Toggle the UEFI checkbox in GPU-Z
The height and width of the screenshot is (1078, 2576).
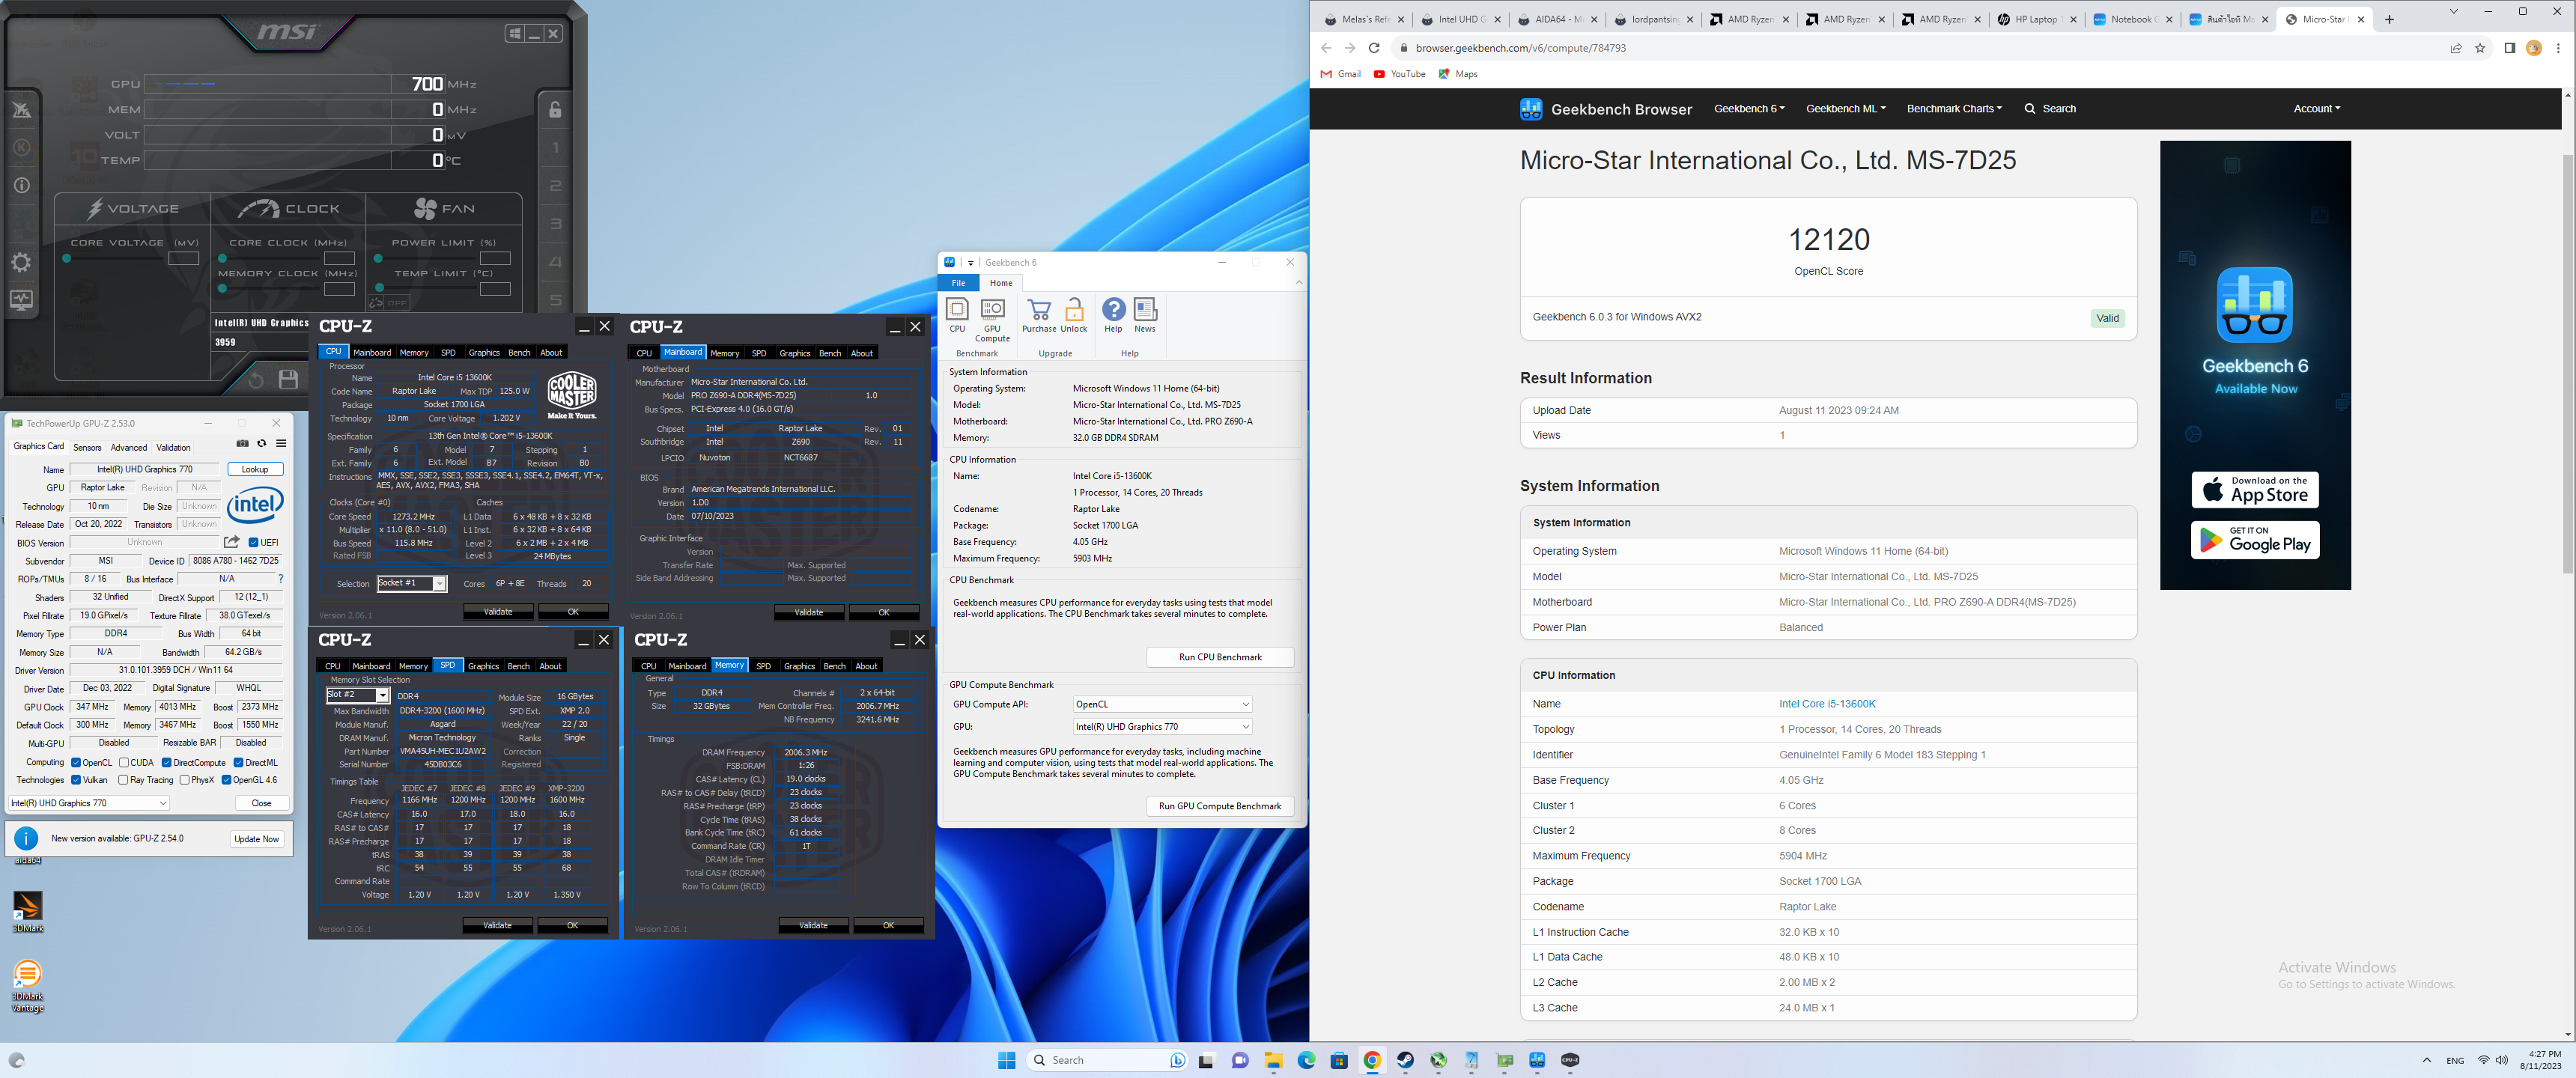pyautogui.click(x=253, y=543)
